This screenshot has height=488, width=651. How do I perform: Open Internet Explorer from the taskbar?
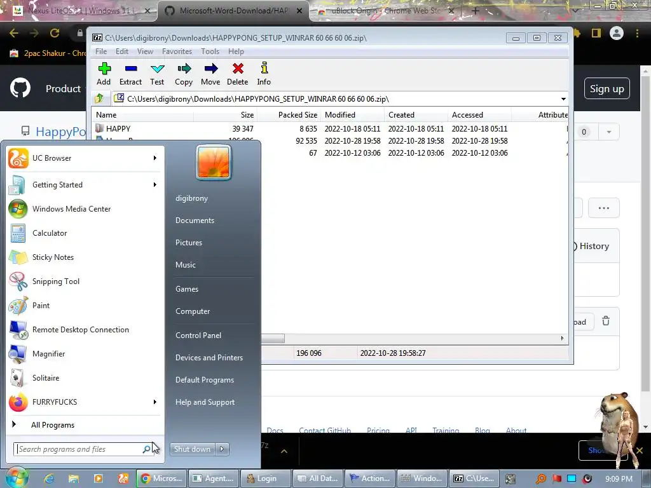point(49,478)
